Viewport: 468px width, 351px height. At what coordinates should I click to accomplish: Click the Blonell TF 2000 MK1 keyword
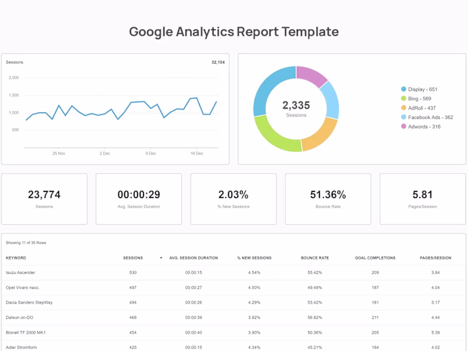click(x=25, y=332)
